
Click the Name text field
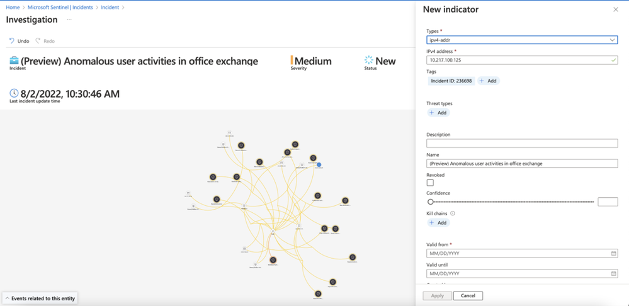[522, 164]
